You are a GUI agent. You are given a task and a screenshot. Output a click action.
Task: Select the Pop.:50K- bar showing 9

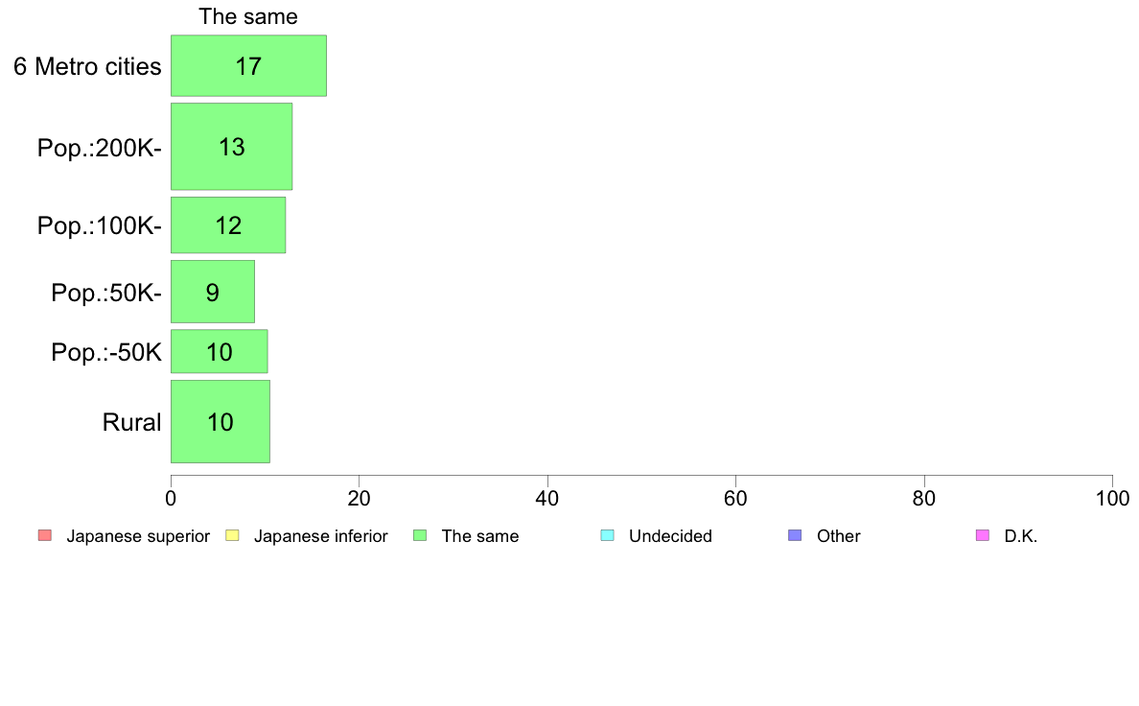click(x=213, y=292)
